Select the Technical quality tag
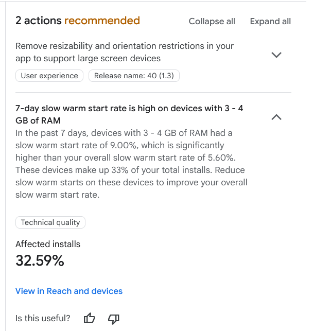Screen dimensions: 313x331 click(50, 222)
